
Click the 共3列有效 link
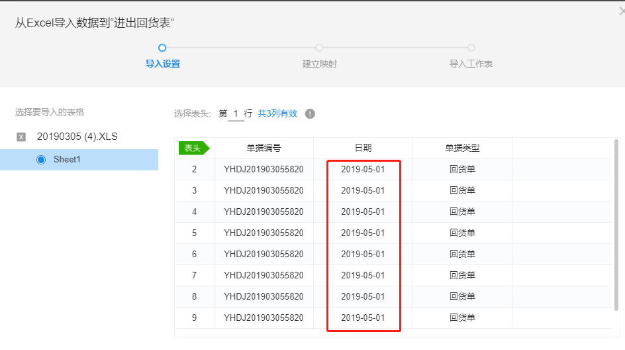point(277,114)
